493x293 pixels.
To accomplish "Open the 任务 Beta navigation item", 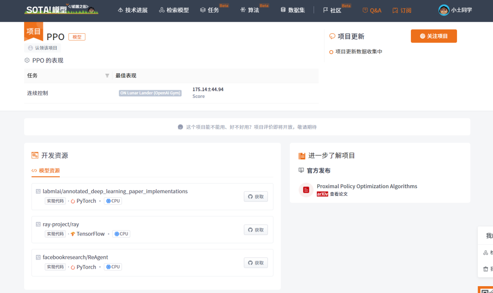I will [x=210, y=10].
